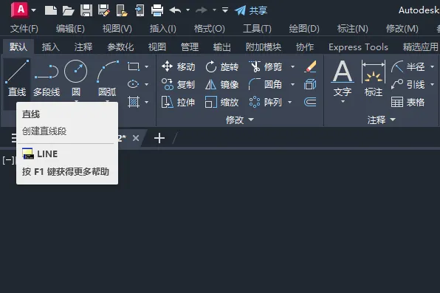Click the Save As icon
Viewport: 440px width, 293px height.
[104, 10]
